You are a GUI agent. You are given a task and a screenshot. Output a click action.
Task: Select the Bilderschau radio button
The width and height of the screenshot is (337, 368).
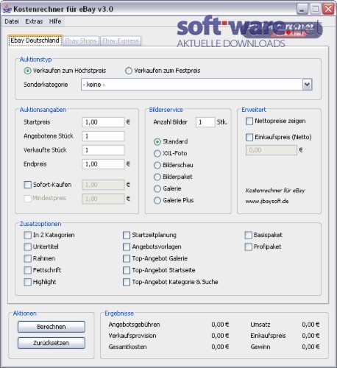[157, 166]
